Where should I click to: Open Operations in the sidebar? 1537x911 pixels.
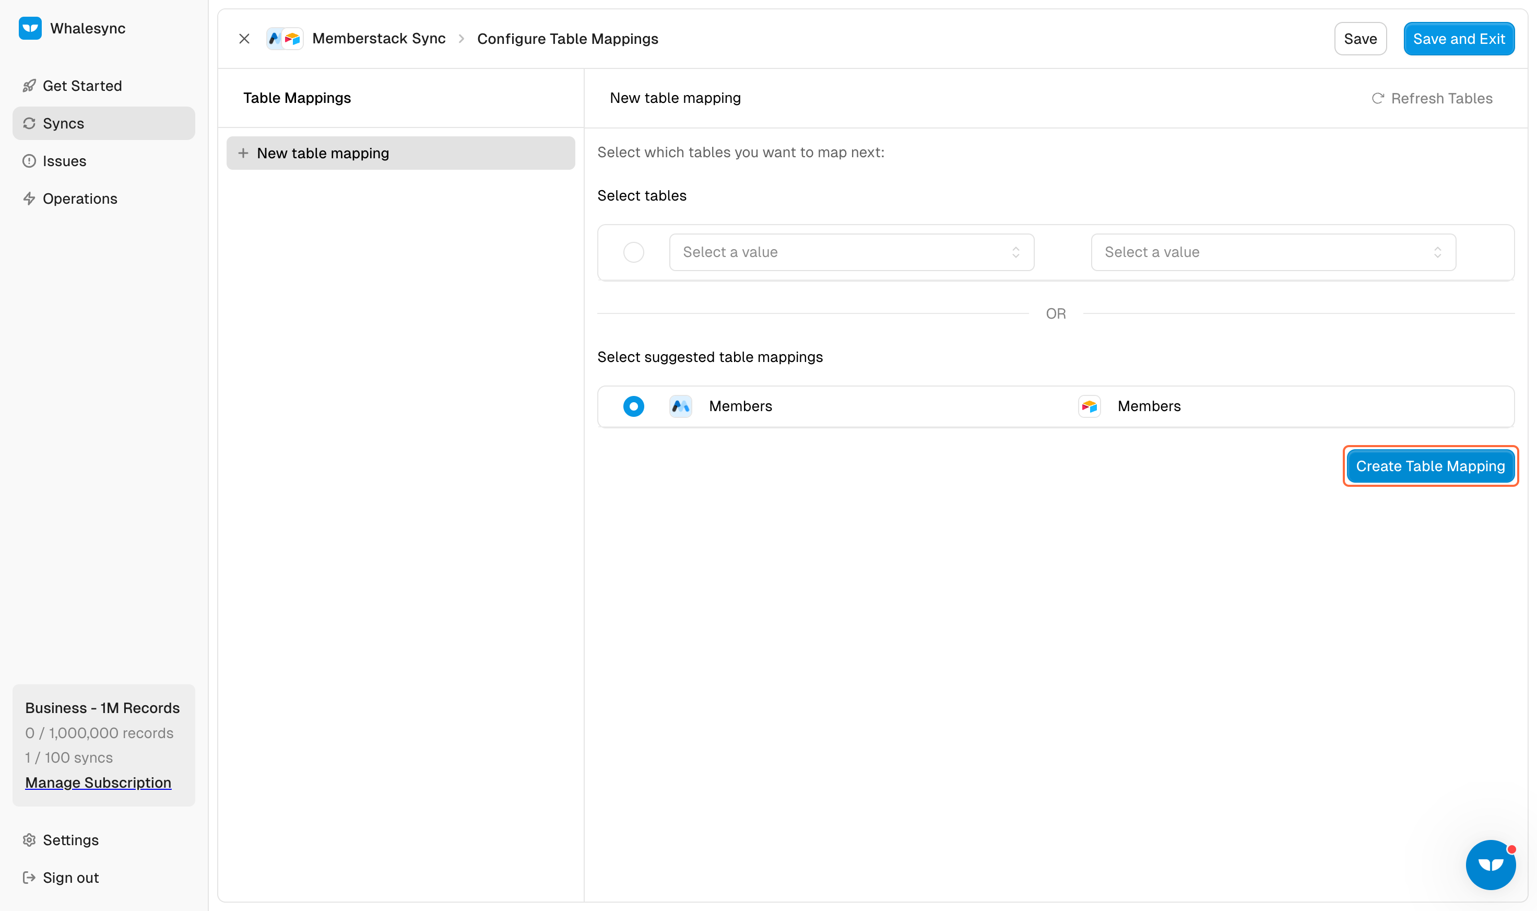pyautogui.click(x=80, y=199)
